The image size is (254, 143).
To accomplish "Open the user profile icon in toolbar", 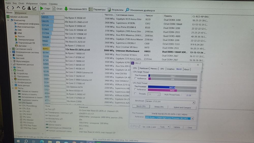I will [x=29, y=8].
